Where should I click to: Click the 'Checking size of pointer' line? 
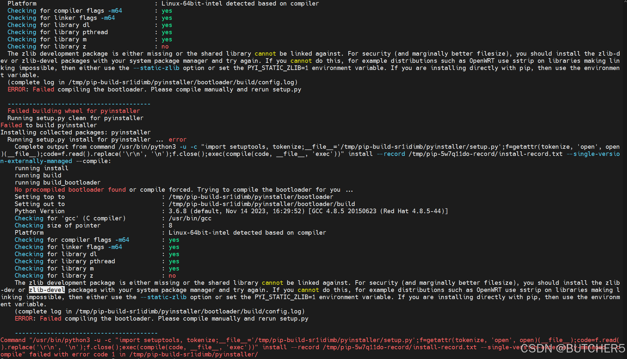pyautogui.click(x=93, y=226)
